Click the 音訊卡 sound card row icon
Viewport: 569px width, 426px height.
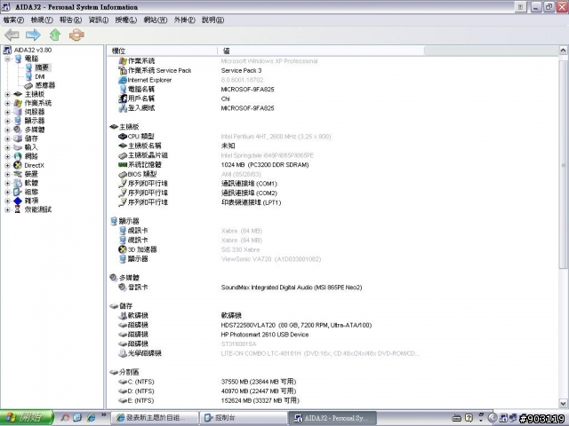123,287
